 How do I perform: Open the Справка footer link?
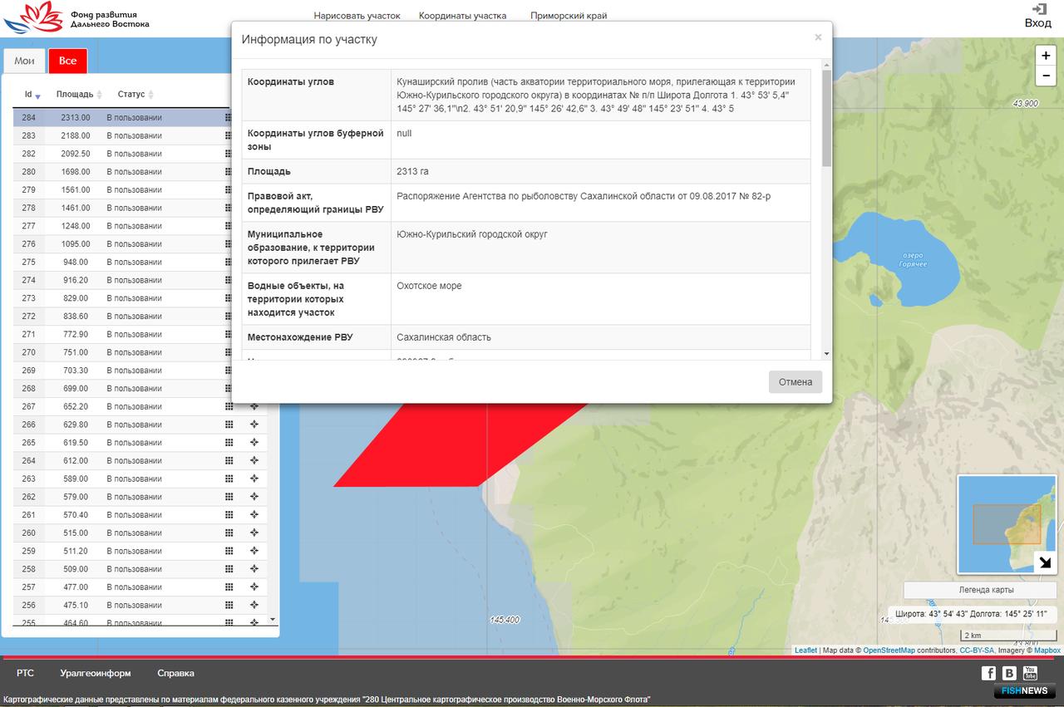175,673
